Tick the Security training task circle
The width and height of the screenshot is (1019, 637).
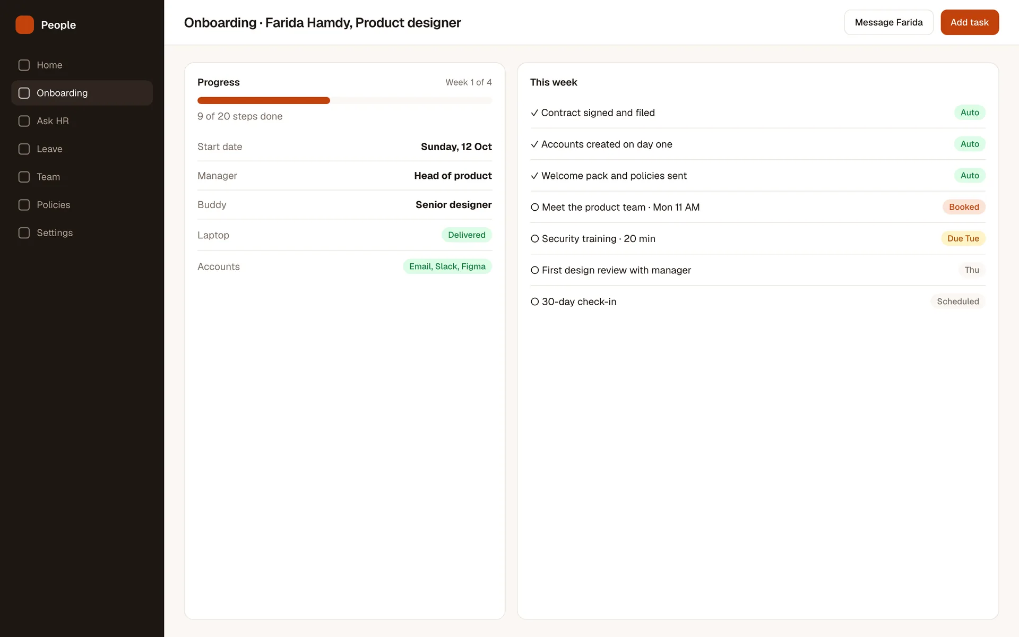(535, 239)
